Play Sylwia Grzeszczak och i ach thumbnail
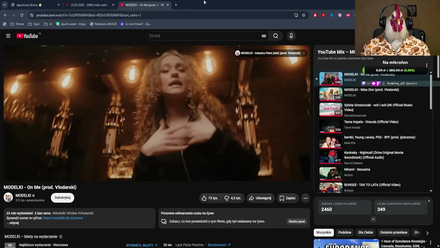 click(x=331, y=110)
